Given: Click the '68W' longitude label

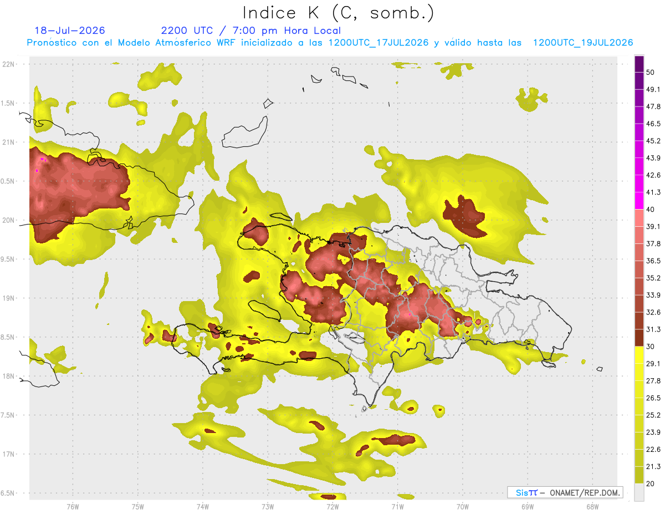Looking at the screenshot, I should click(592, 506).
